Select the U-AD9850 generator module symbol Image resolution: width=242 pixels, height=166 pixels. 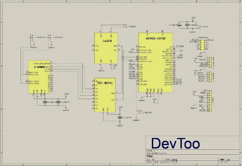(40, 77)
